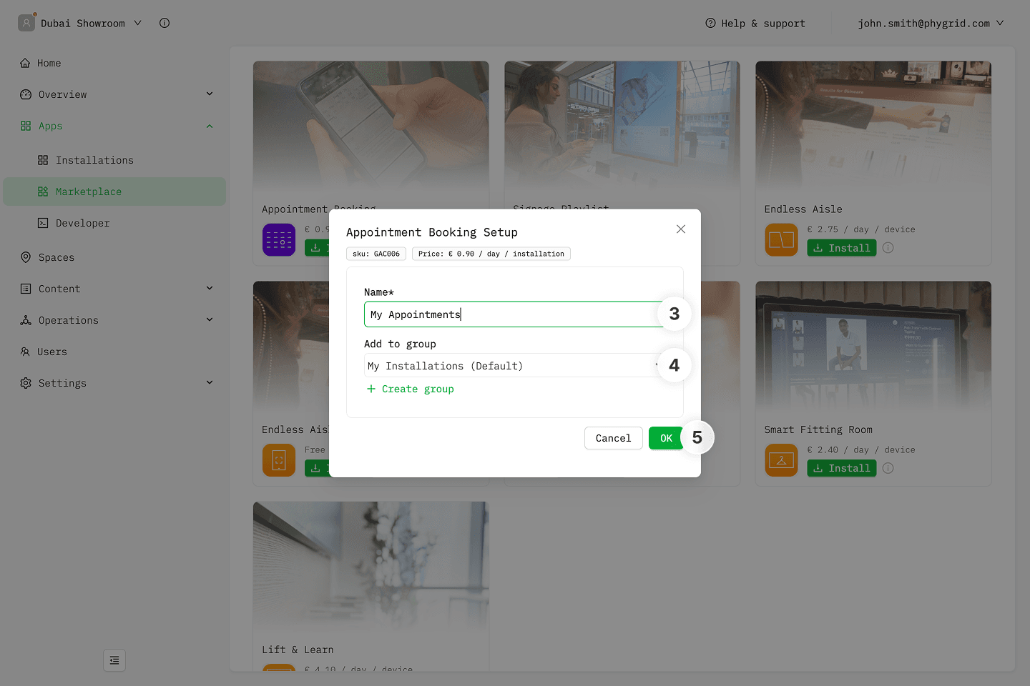The width and height of the screenshot is (1030, 686).
Task: Click the Create group link
Action: pos(411,389)
